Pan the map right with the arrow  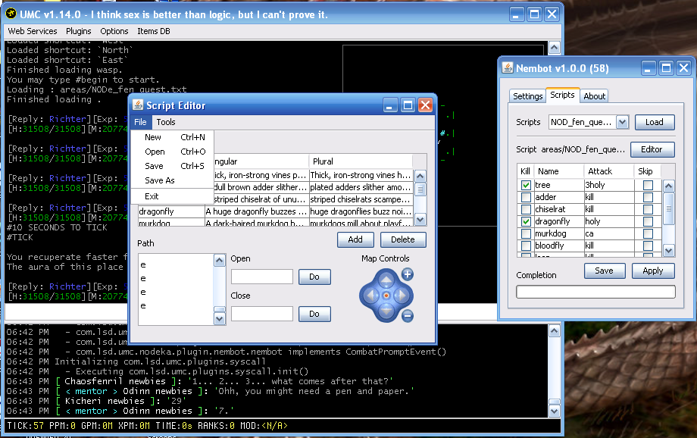(402, 295)
